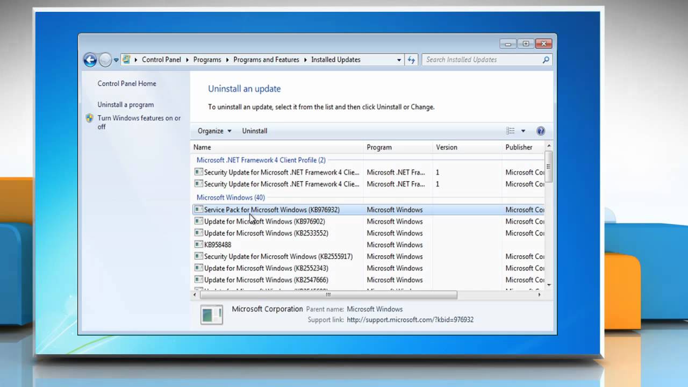The width and height of the screenshot is (688, 387).
Task: Select first .NET Framework 4 security update row
Action: (368, 173)
